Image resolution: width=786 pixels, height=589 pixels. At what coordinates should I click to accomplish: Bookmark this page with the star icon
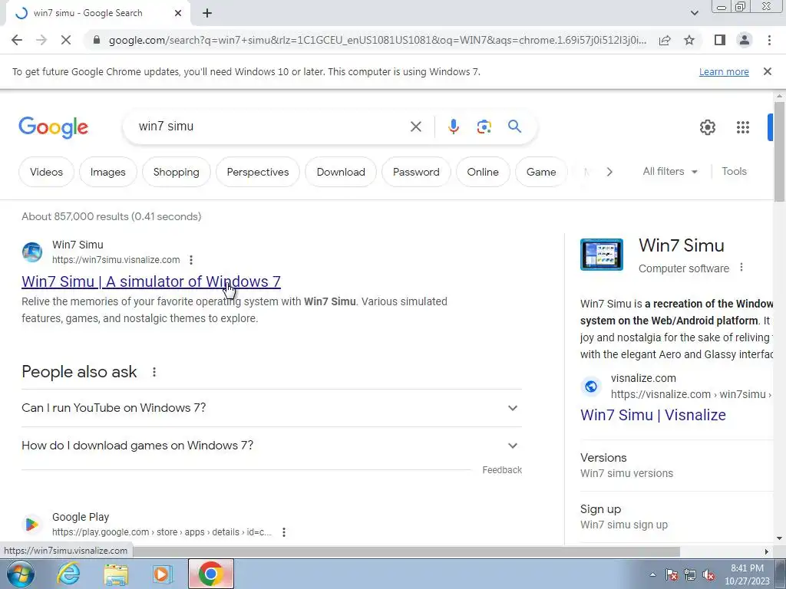[x=689, y=40]
